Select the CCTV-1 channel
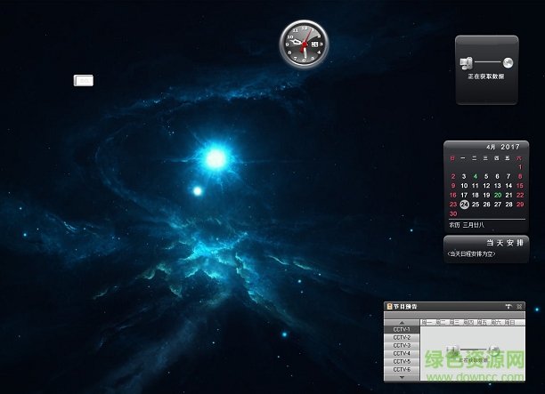The width and height of the screenshot is (545, 394). 402,329
